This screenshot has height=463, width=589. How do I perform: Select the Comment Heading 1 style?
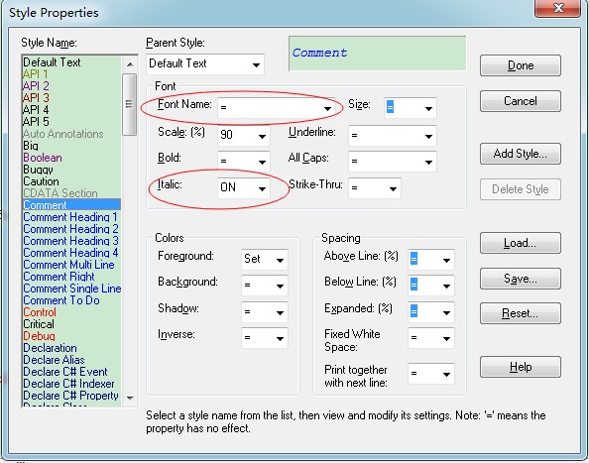(x=70, y=217)
